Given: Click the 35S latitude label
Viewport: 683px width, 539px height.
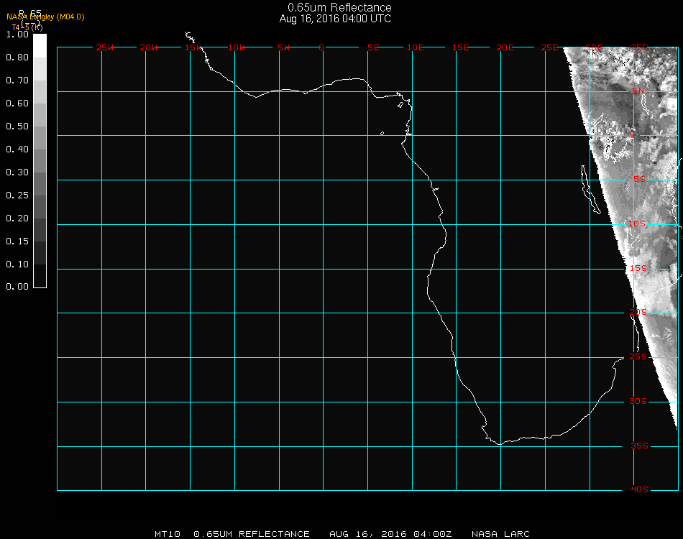Looking at the screenshot, I should [639, 446].
